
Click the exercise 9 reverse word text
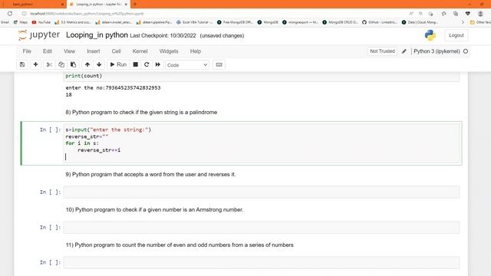[150, 174]
